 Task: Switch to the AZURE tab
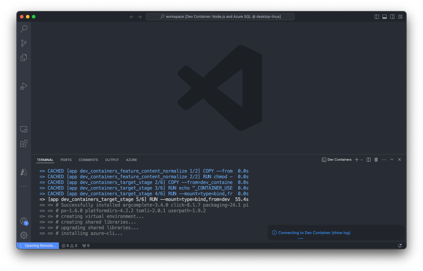[x=131, y=160]
